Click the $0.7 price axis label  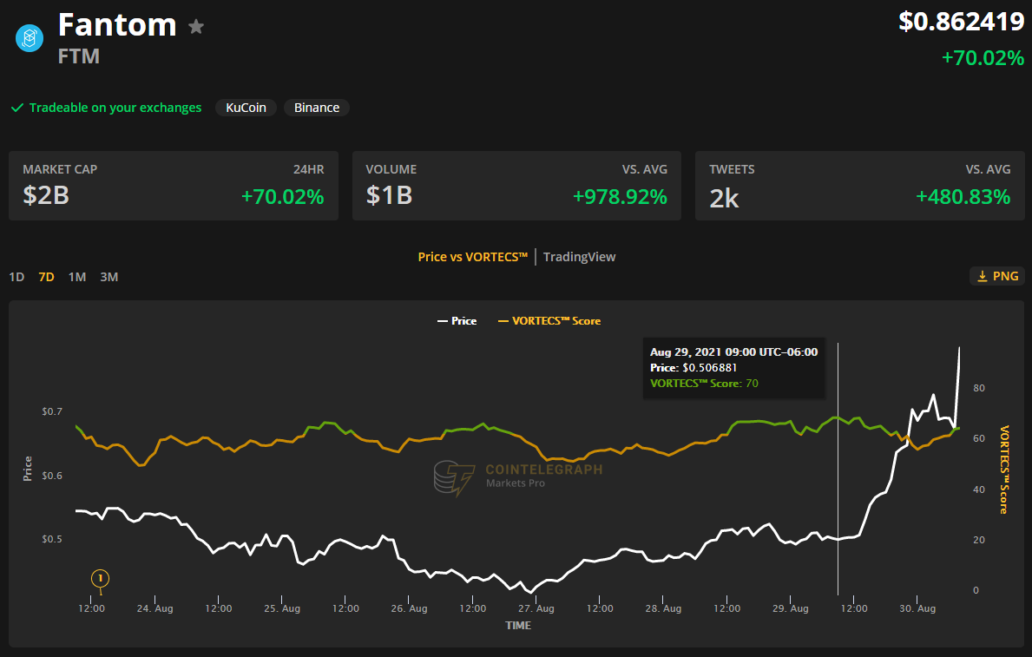pyautogui.click(x=52, y=411)
